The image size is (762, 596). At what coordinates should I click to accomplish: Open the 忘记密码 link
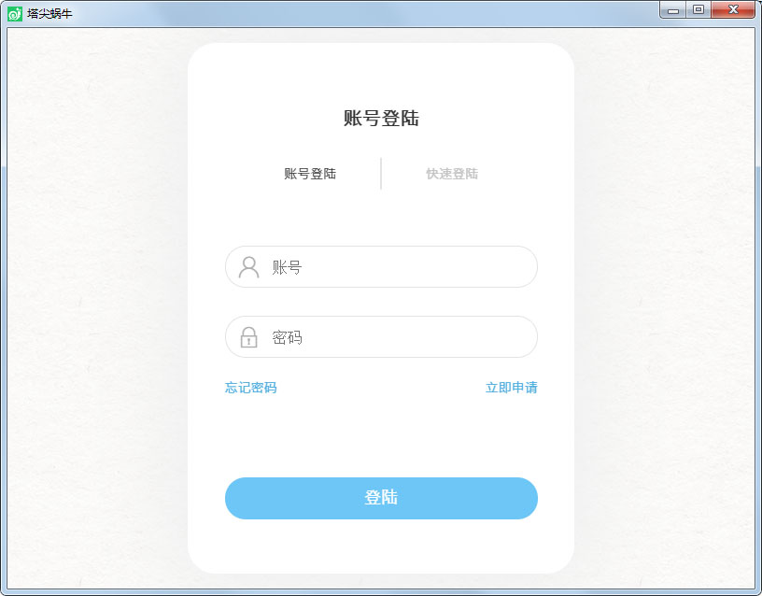(251, 388)
